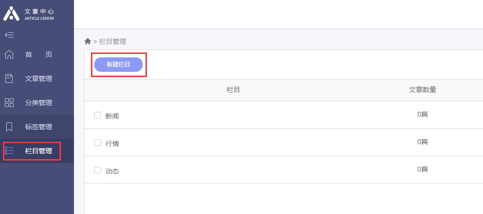Screen dimensions: 483x214
Task: Click the Article Center logo icon
Action: pos(12,13)
